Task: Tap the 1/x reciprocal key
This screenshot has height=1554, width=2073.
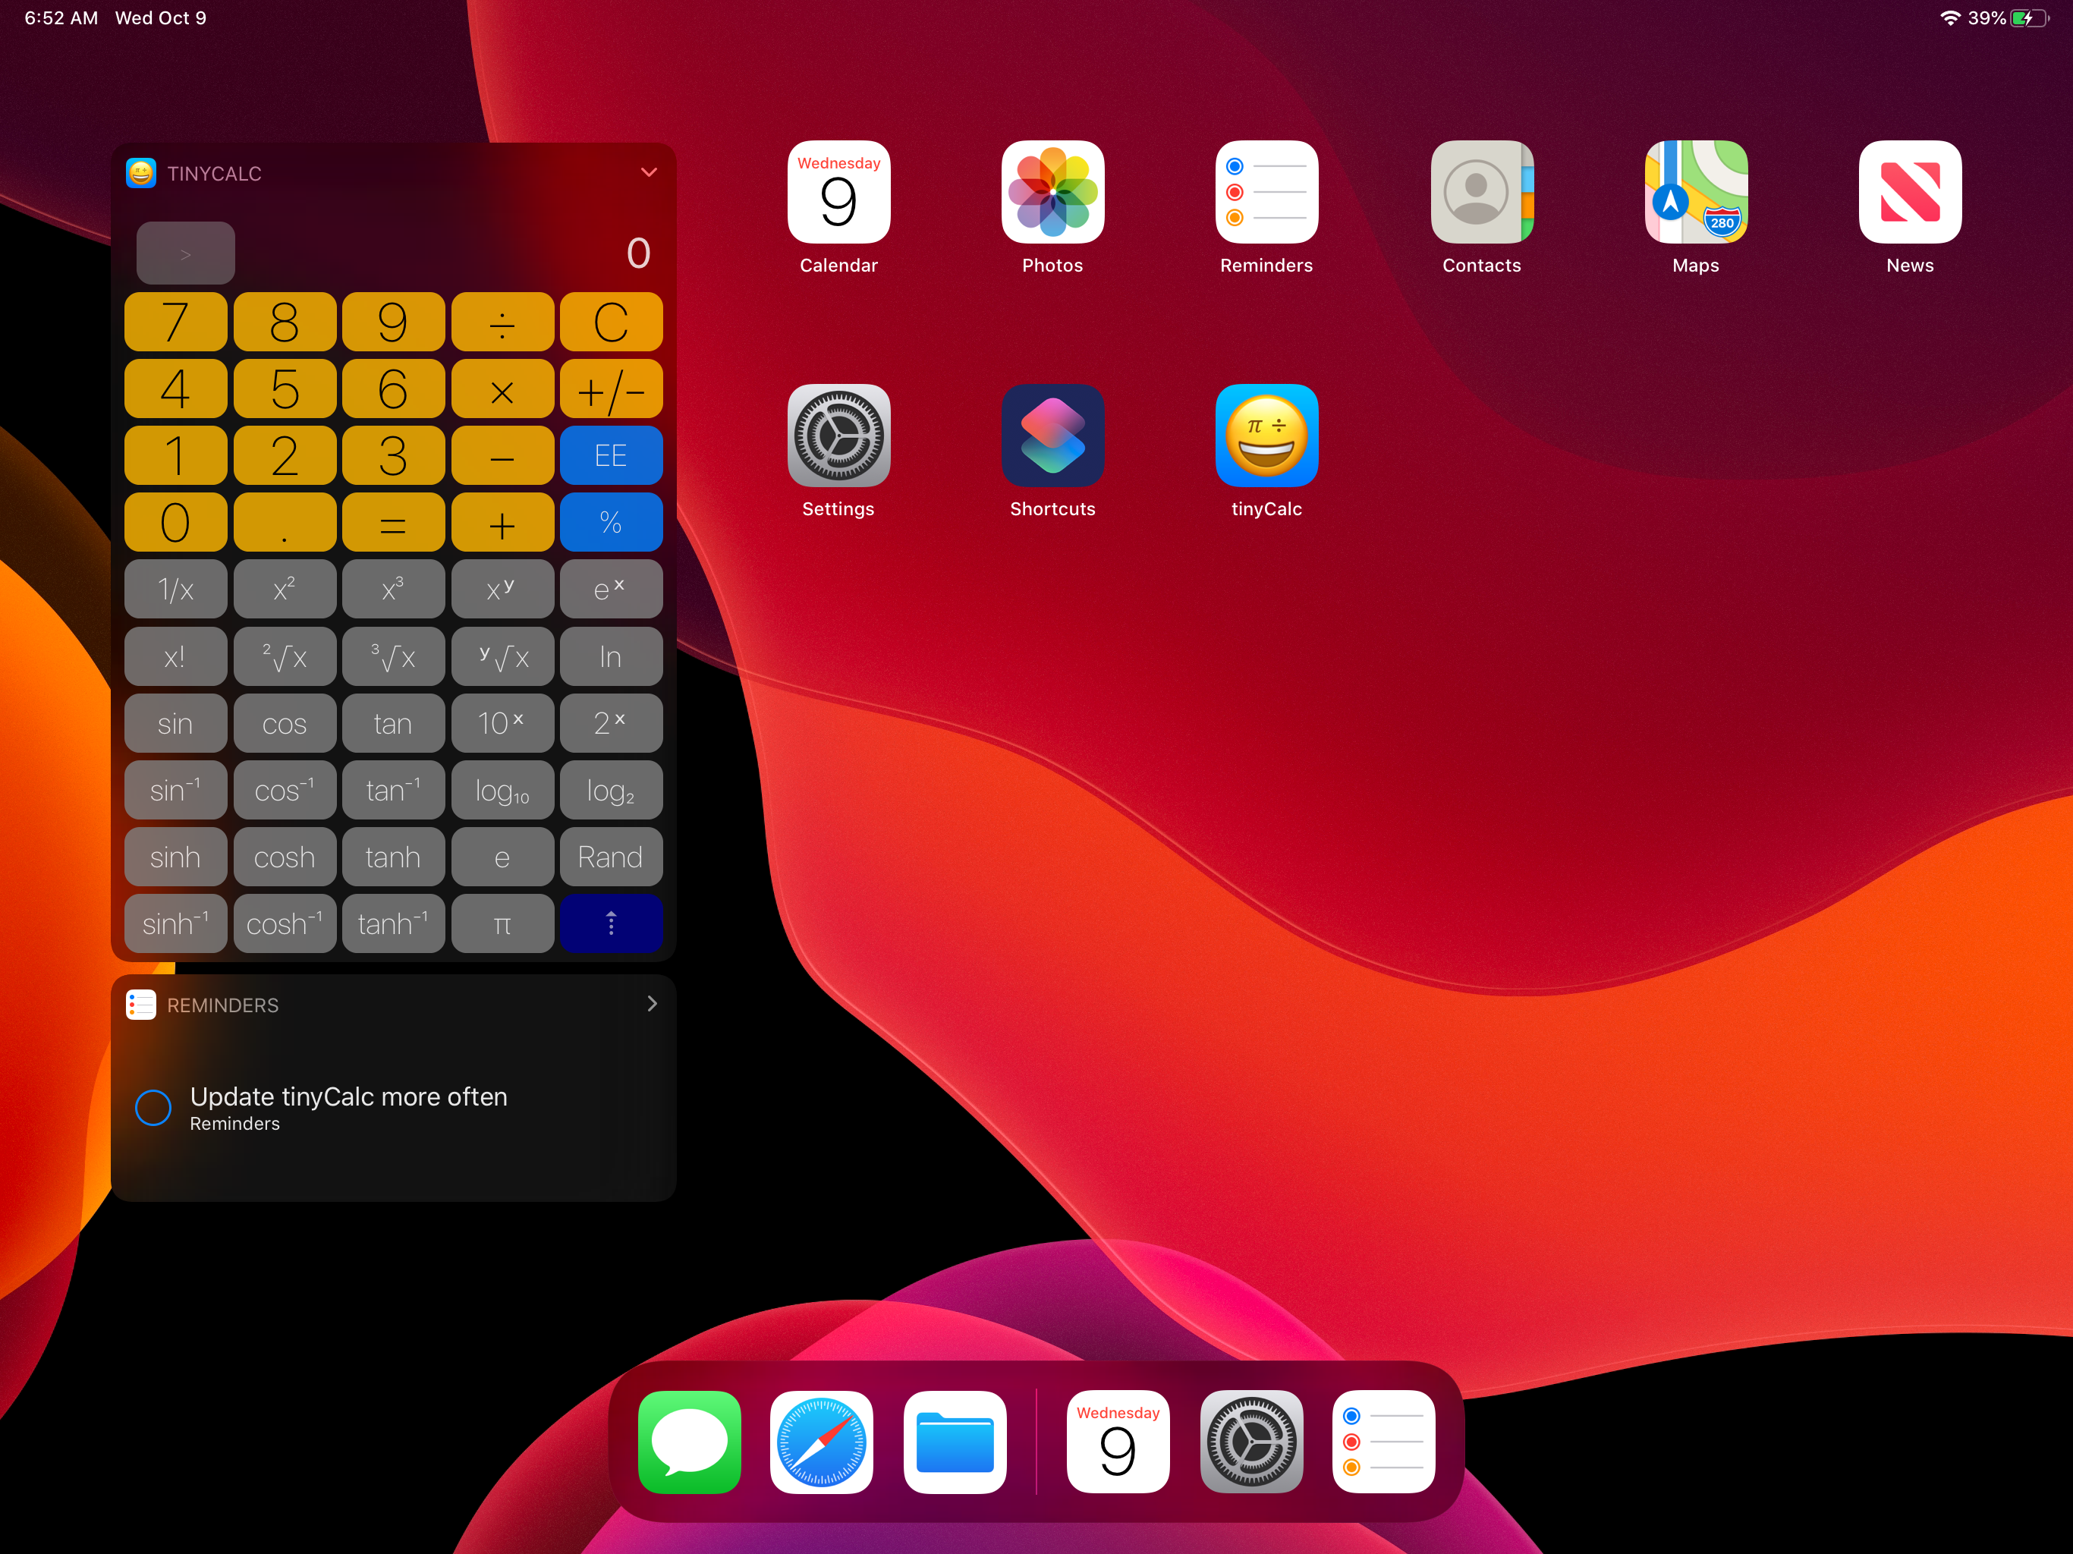Action: point(175,590)
